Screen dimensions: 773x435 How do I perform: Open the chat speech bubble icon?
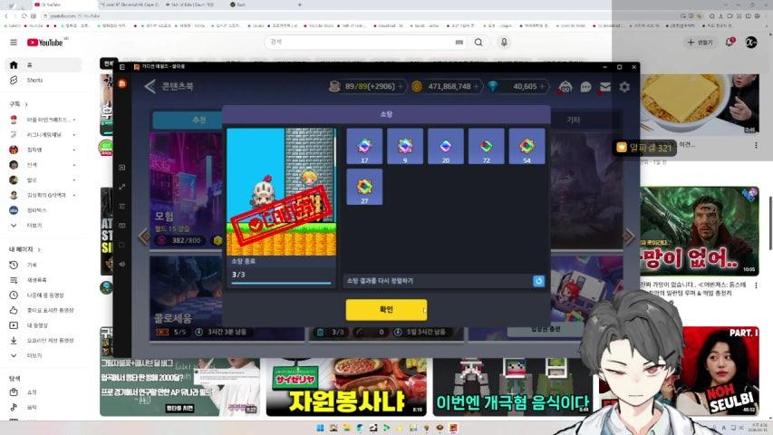[585, 87]
